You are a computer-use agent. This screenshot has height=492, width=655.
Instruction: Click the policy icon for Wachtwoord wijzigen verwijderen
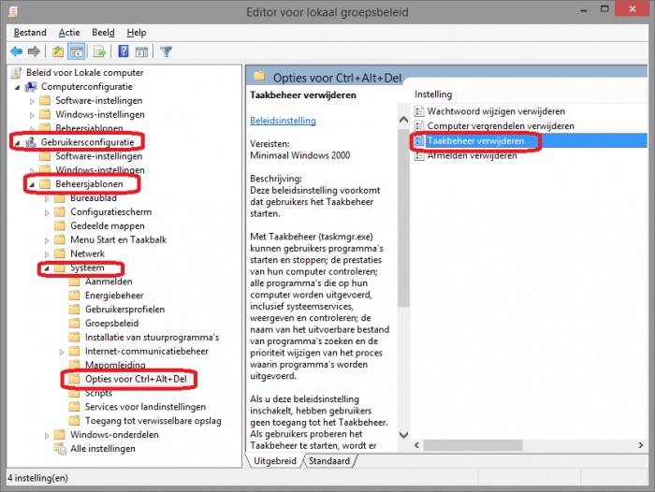(419, 111)
